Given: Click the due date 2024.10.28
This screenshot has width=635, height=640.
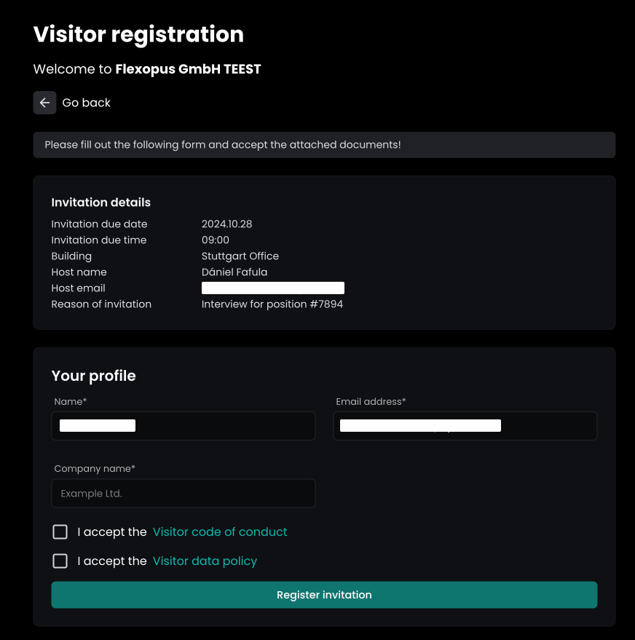Looking at the screenshot, I should [226, 224].
